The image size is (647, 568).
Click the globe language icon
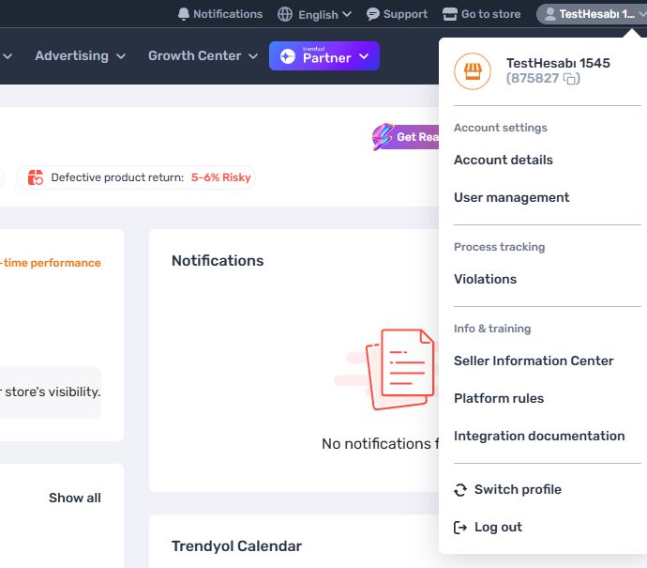coord(285,14)
